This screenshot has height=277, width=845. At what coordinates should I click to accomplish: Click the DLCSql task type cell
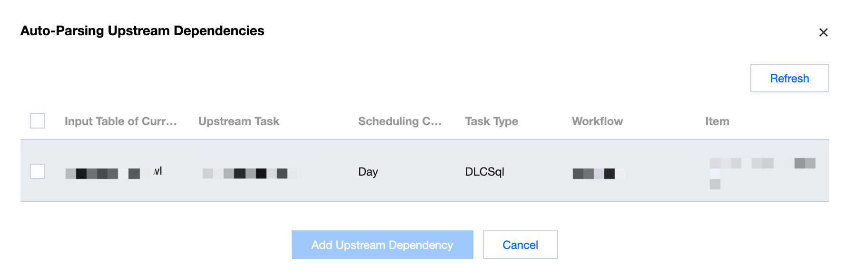tap(484, 172)
